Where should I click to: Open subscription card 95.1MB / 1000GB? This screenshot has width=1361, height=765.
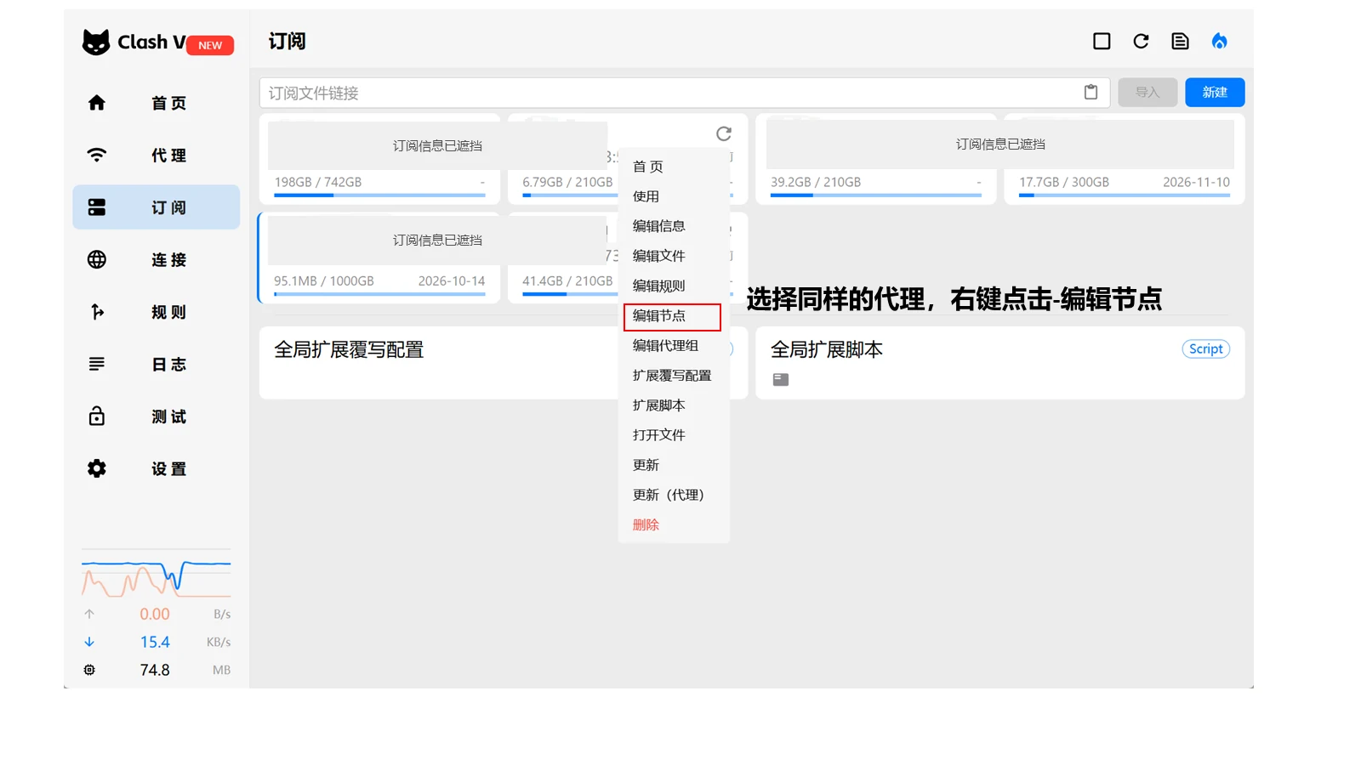379,258
